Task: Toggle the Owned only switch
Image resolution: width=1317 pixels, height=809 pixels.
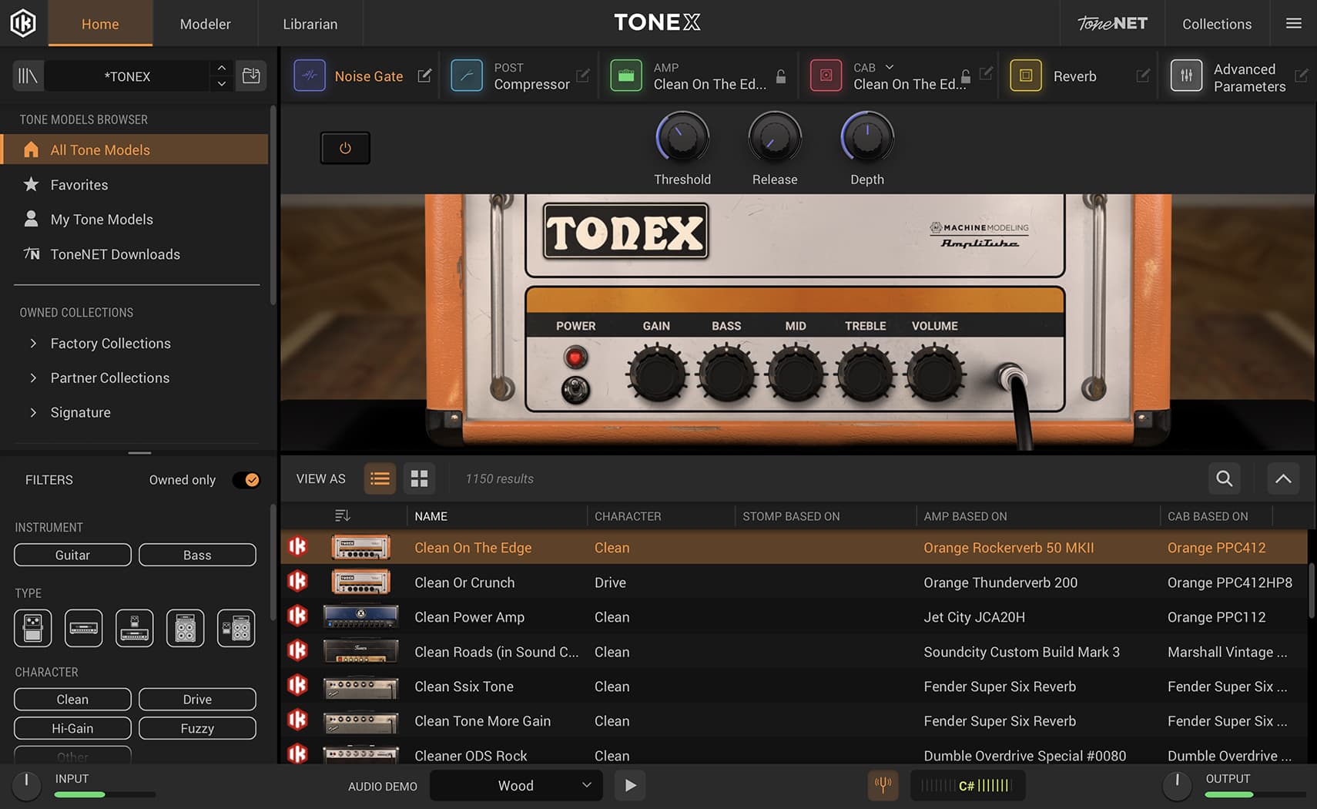Action: (246, 480)
